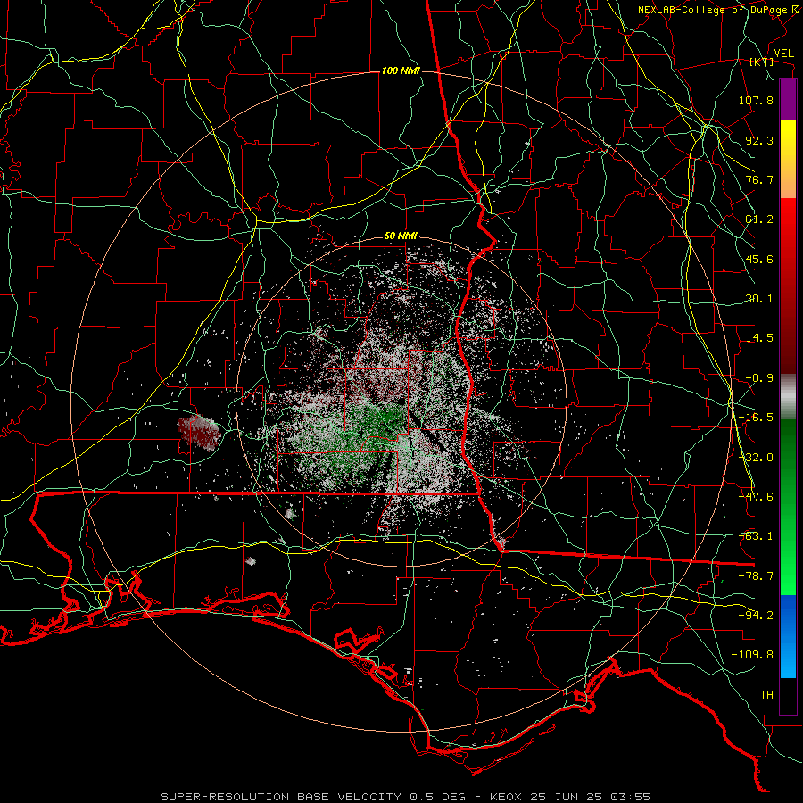Pick the red segment of the velocity scale
The image size is (803, 803).
[x=788, y=286]
